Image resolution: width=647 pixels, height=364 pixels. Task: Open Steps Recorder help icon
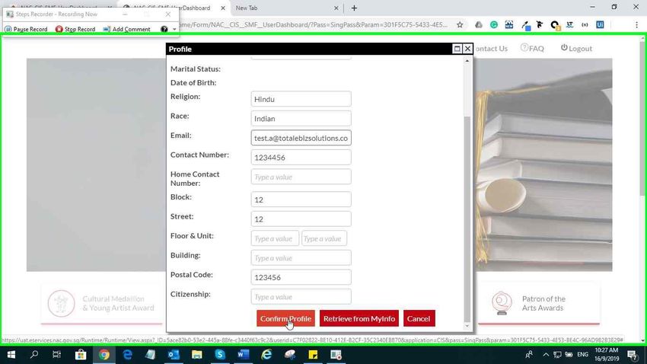pyautogui.click(x=164, y=29)
